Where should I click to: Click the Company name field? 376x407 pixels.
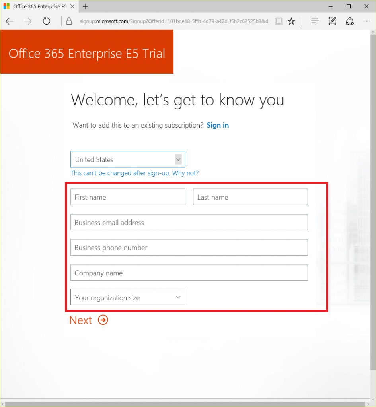(x=189, y=273)
